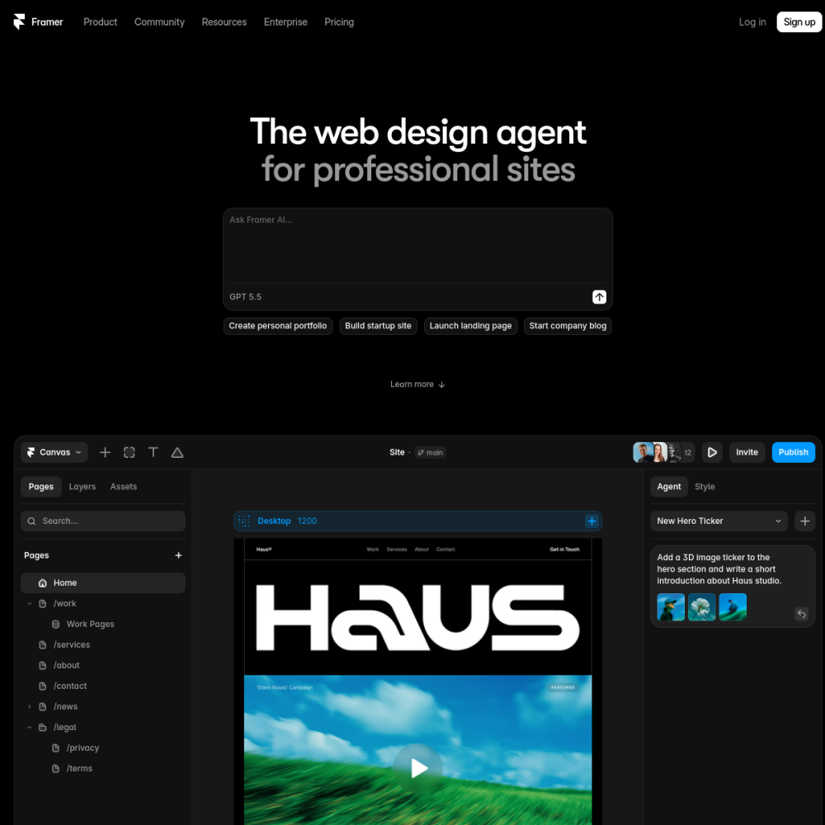Click the 12 collaborators count badge
Viewport: 825px width, 825px height.
tap(687, 452)
